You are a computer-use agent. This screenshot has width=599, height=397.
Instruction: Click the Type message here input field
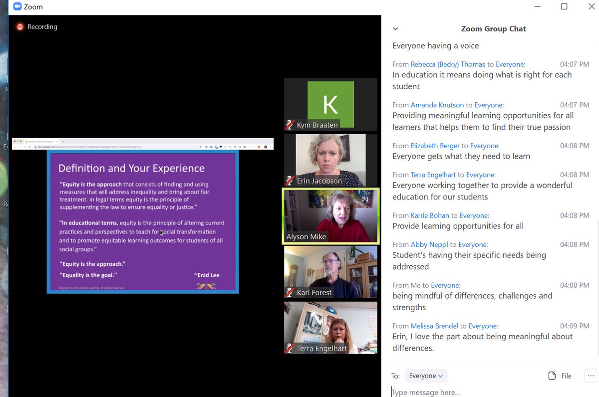(x=449, y=392)
